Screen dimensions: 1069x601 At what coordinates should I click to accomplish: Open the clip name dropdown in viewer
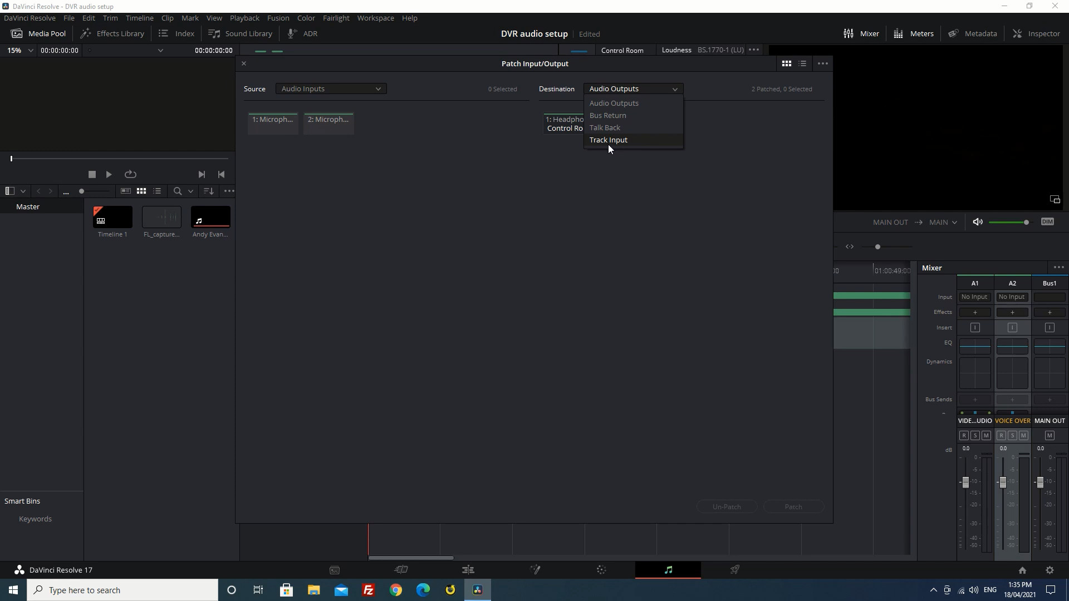[160, 50]
